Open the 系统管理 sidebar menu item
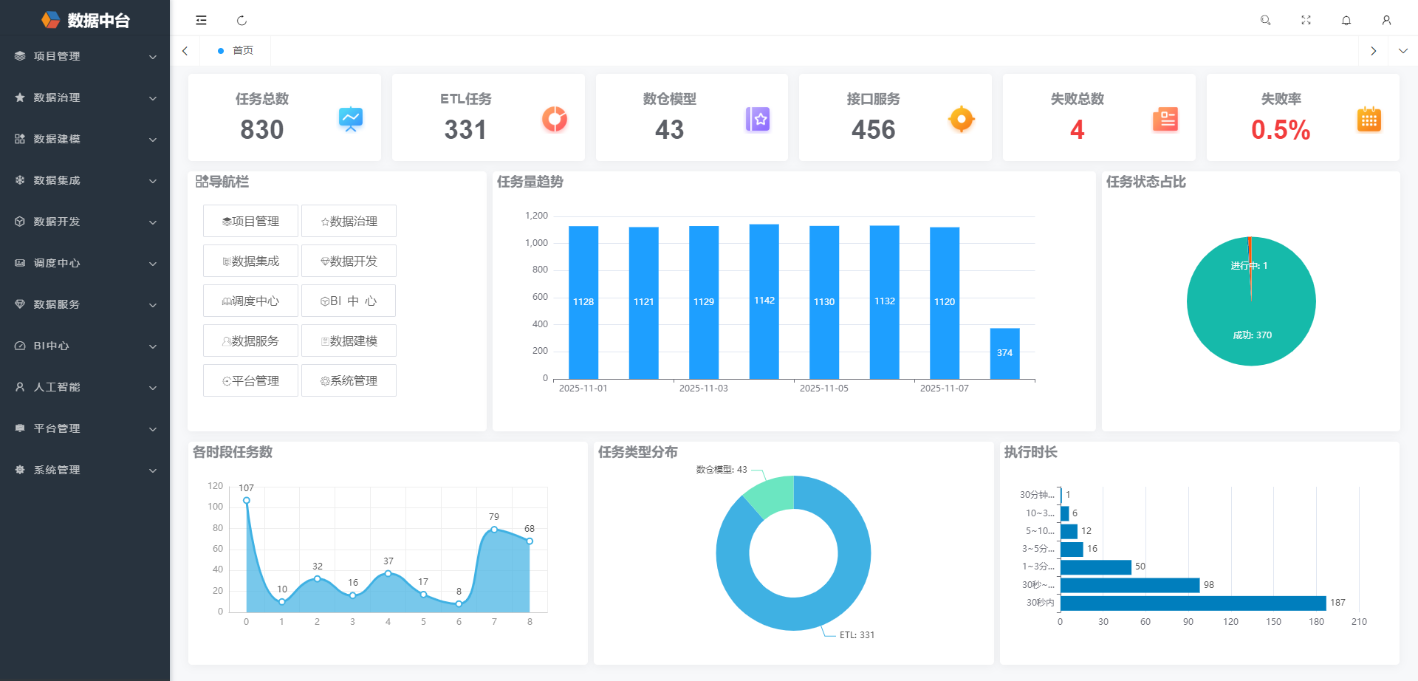The height and width of the screenshot is (681, 1418). tap(85, 470)
